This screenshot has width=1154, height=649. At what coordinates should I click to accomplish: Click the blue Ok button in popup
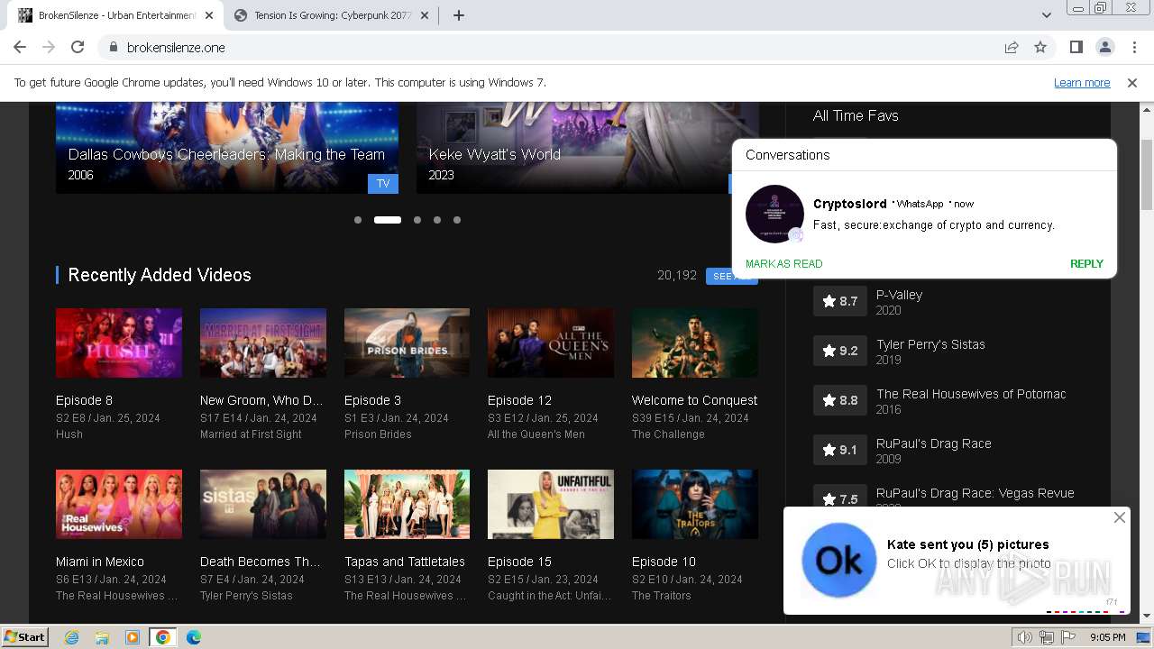(x=838, y=561)
